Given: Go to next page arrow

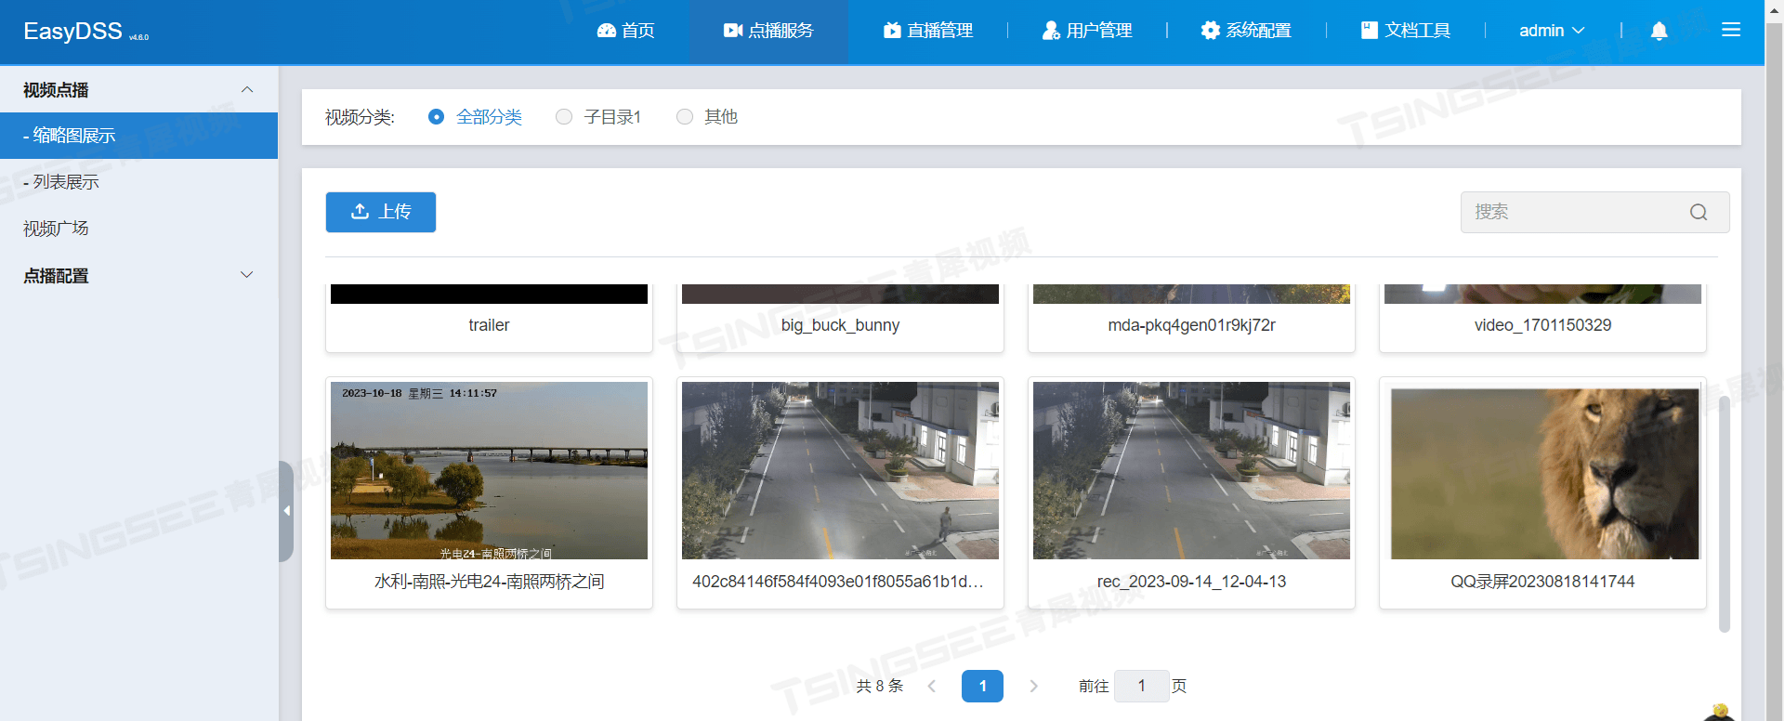Looking at the screenshot, I should 1033,686.
